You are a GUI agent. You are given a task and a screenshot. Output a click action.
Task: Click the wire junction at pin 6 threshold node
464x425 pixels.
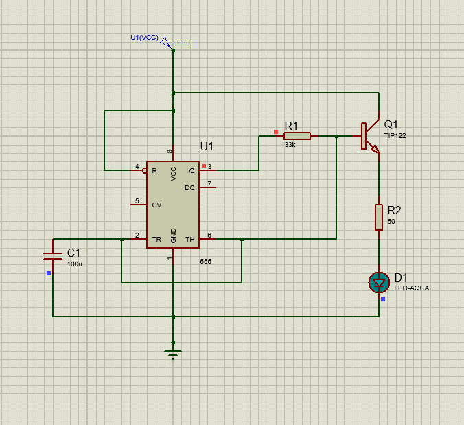[242, 239]
